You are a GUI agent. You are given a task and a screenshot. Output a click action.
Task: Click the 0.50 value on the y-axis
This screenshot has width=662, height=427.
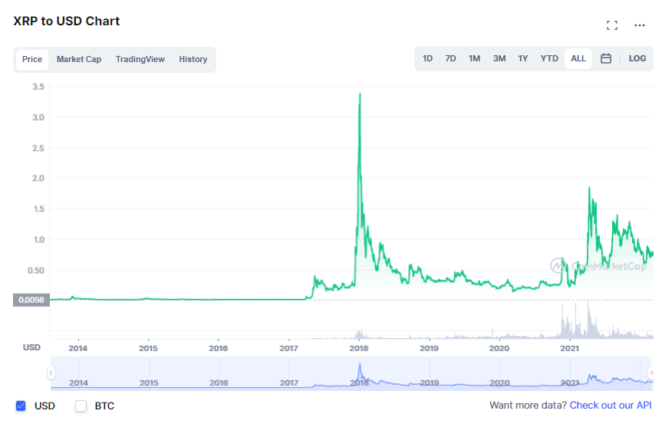click(x=36, y=271)
